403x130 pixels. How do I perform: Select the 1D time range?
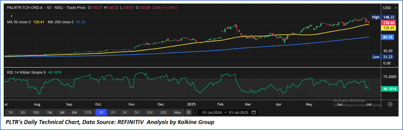click(10, 112)
